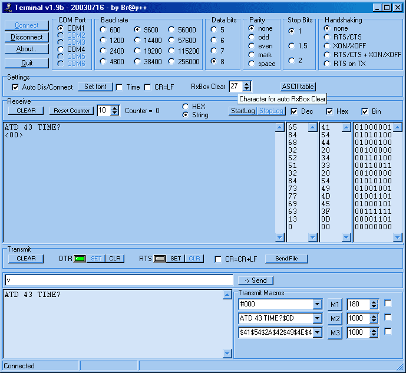This screenshot has width=406, height=373.
Task: Click the green DTR indicator
Action: click(x=80, y=259)
